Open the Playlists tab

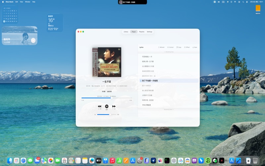click(x=142, y=32)
